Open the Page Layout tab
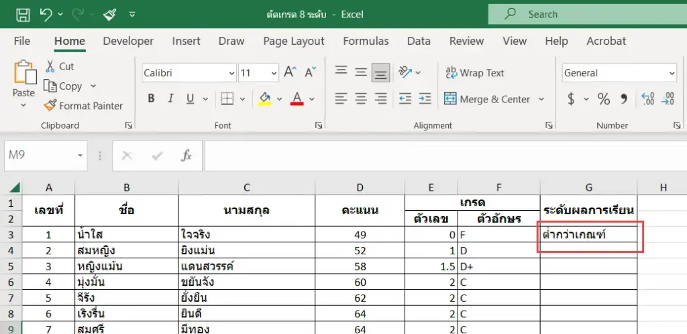The image size is (687, 334). point(294,41)
